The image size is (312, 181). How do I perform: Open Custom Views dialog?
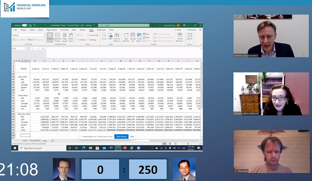(x=71, y=37)
